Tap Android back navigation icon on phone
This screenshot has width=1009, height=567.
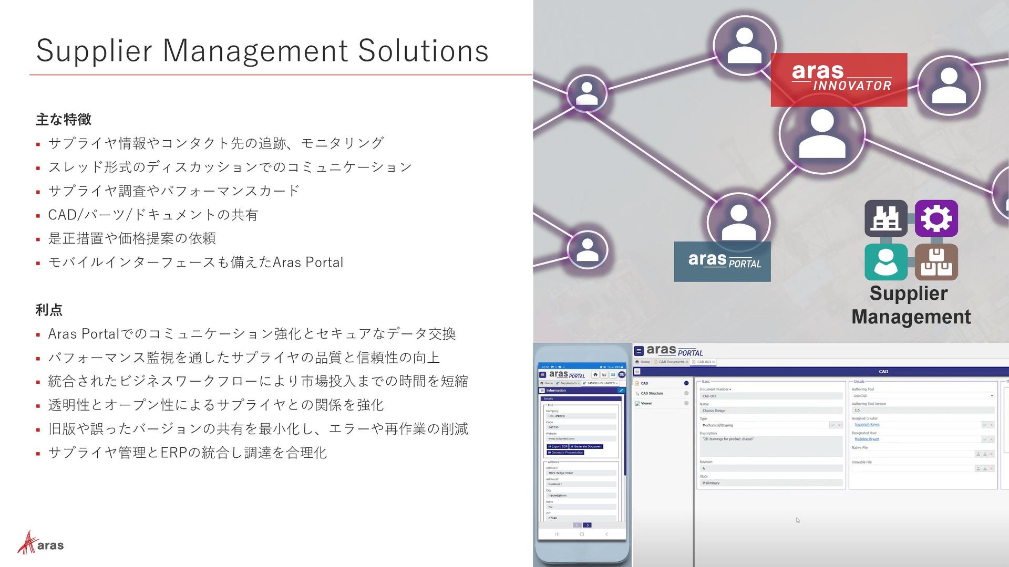tap(606, 534)
